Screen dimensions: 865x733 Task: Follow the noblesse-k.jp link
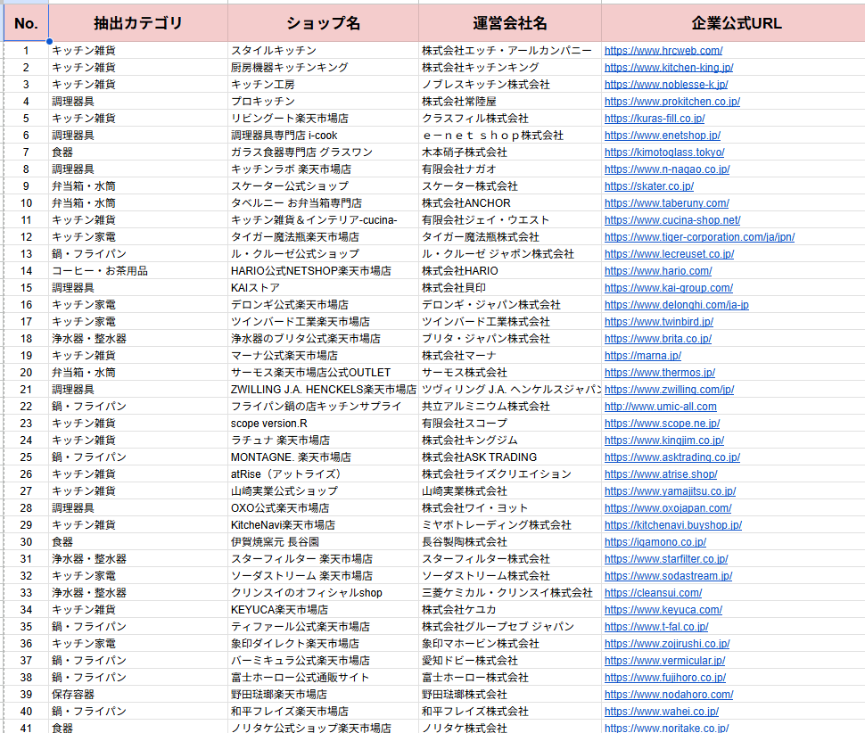666,85
